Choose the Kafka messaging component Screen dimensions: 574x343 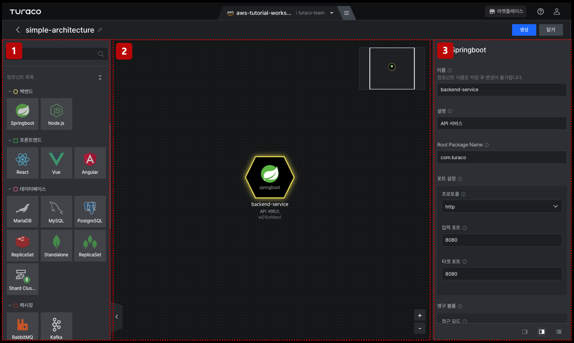pyautogui.click(x=56, y=326)
